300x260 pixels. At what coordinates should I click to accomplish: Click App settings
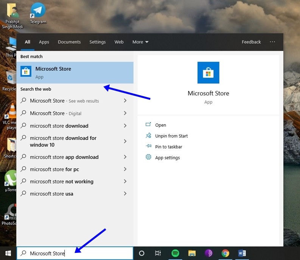coord(168,158)
